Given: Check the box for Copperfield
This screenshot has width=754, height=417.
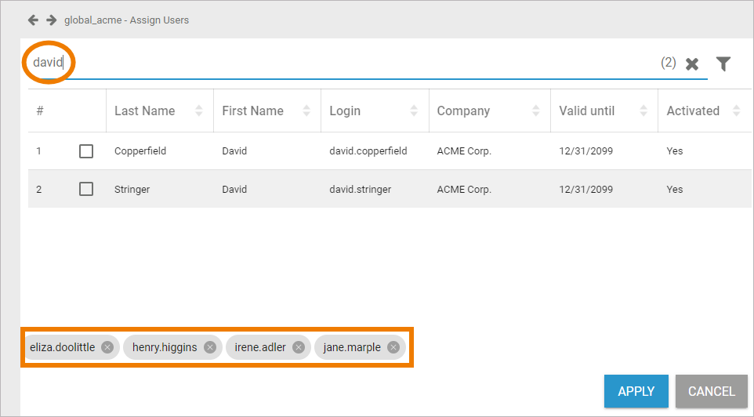Looking at the screenshot, I should [86, 151].
